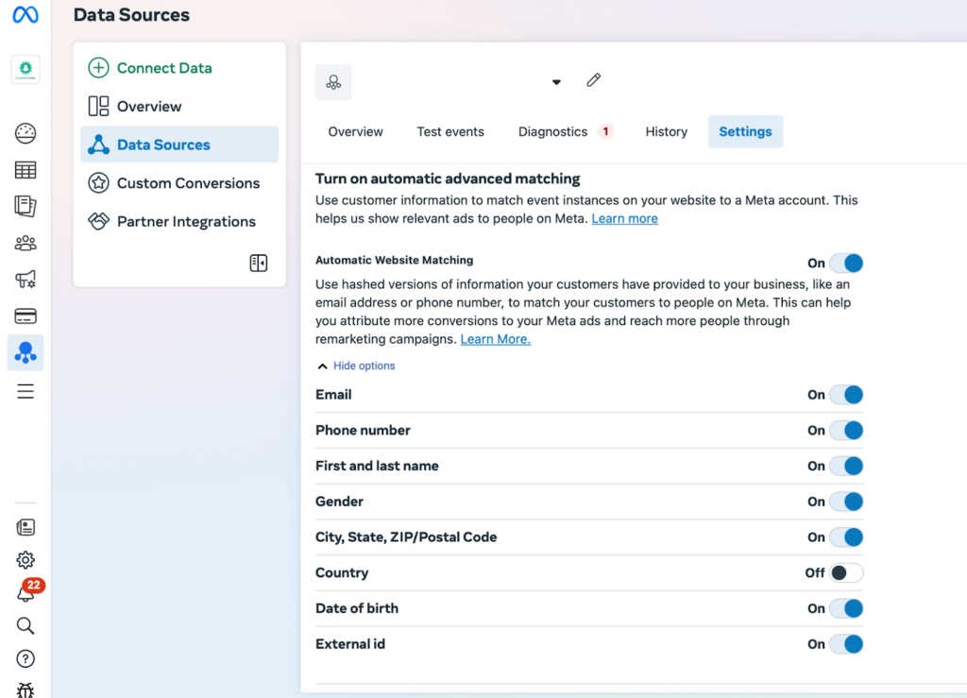Click the Audiences people icon in sidebar
Image resolution: width=967 pixels, height=698 pixels.
(x=25, y=243)
